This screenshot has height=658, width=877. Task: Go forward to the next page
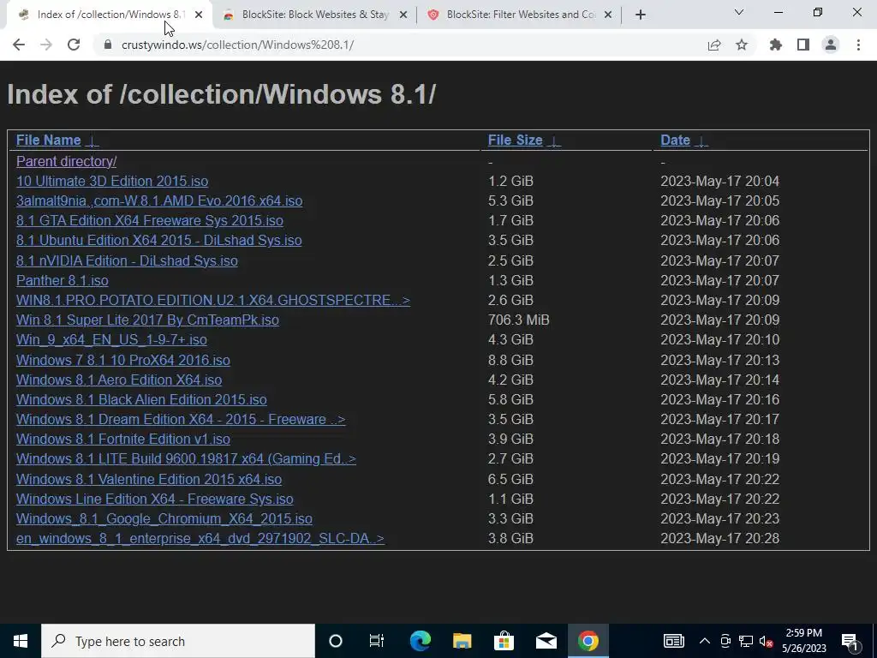tap(46, 45)
